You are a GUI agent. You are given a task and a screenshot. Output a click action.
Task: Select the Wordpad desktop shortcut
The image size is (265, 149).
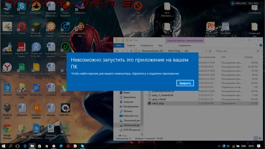pos(225,28)
